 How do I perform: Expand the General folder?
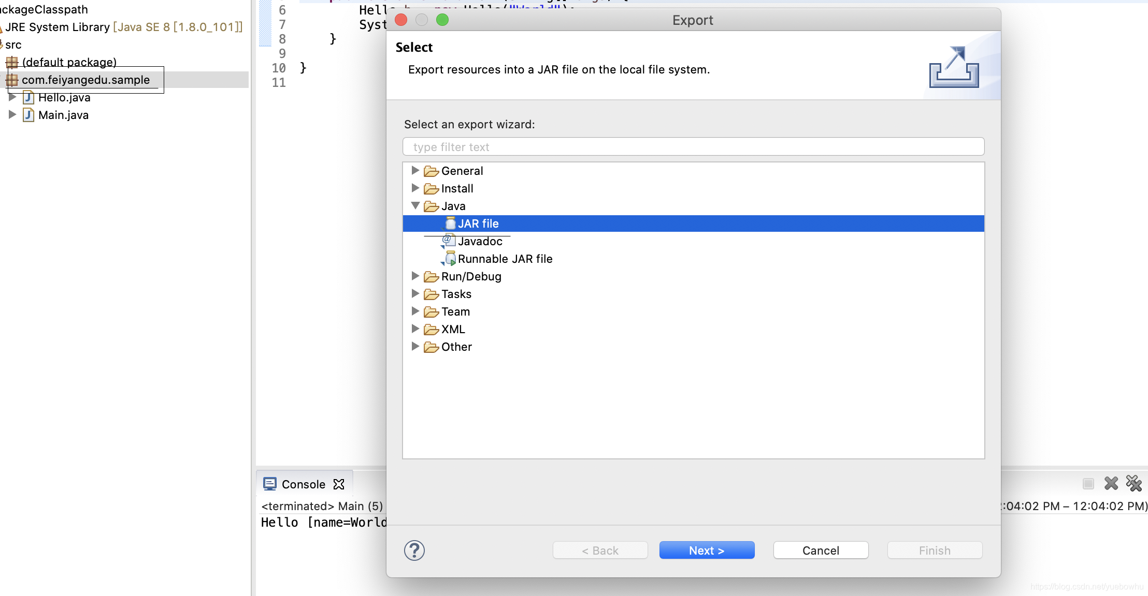415,170
